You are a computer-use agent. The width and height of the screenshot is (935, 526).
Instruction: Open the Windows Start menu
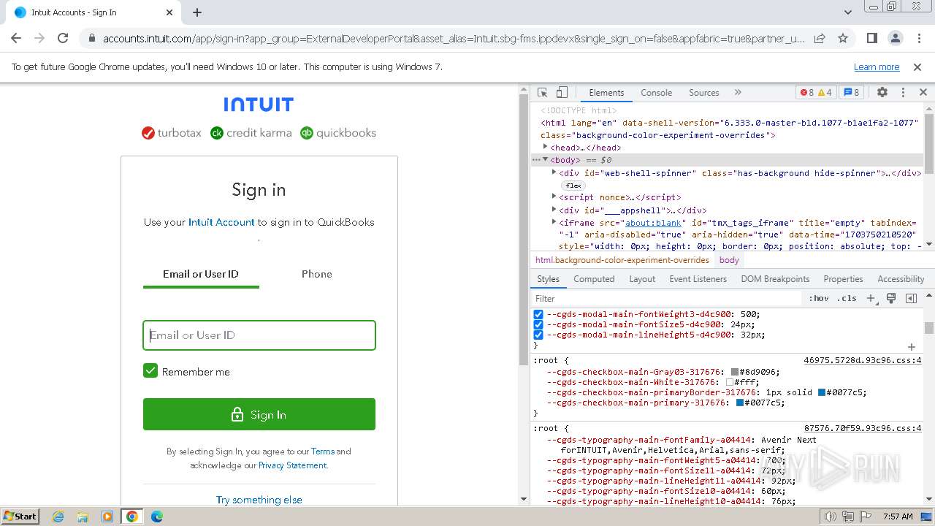pyautogui.click(x=20, y=517)
